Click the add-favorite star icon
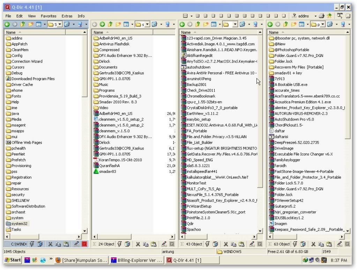Viewport: 357px width, 270px height. [x=329, y=16]
